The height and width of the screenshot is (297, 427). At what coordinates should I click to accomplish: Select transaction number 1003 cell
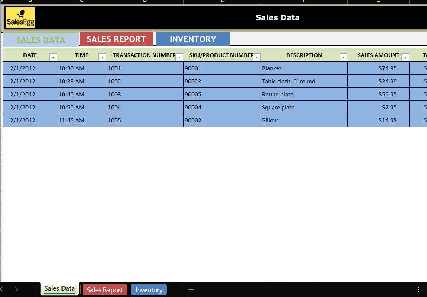(x=144, y=94)
